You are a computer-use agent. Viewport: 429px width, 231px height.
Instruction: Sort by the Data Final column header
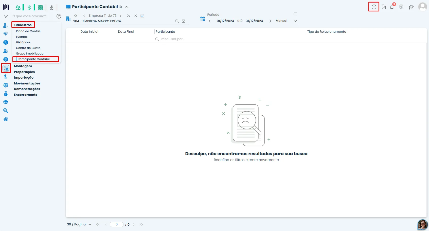click(126, 32)
